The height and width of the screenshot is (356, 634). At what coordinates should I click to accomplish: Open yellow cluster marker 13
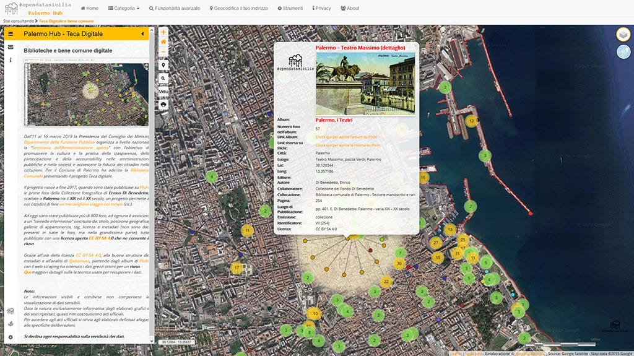[x=450, y=230]
